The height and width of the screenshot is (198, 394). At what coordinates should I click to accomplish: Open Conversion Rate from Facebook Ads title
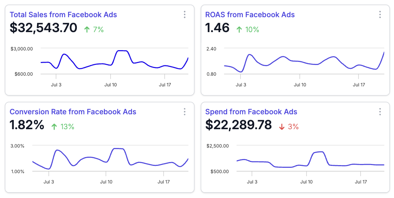73,112
